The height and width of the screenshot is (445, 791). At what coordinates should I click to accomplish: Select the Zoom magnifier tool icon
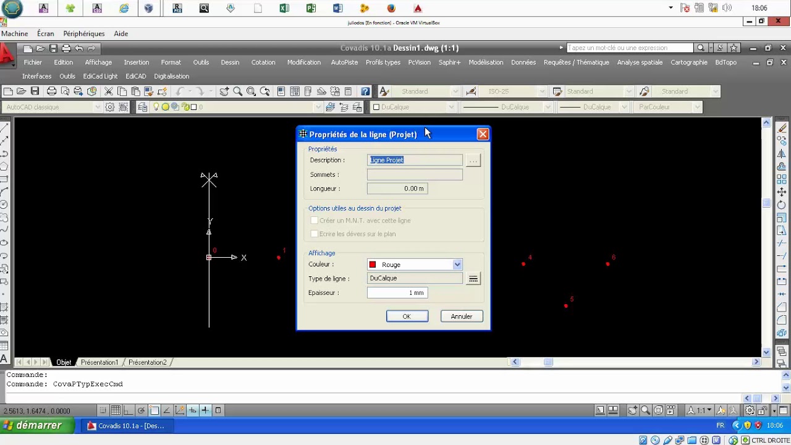[237, 91]
